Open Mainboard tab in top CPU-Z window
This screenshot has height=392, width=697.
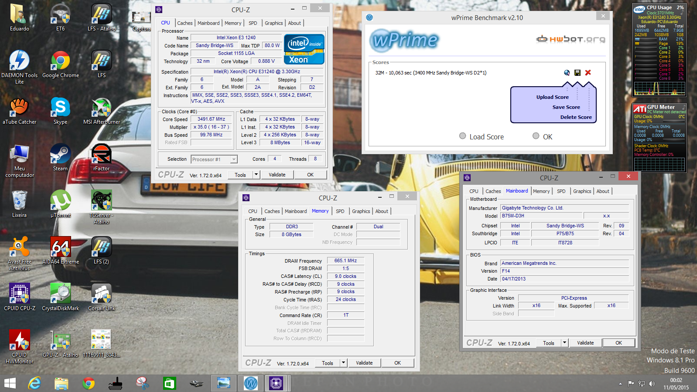point(208,23)
